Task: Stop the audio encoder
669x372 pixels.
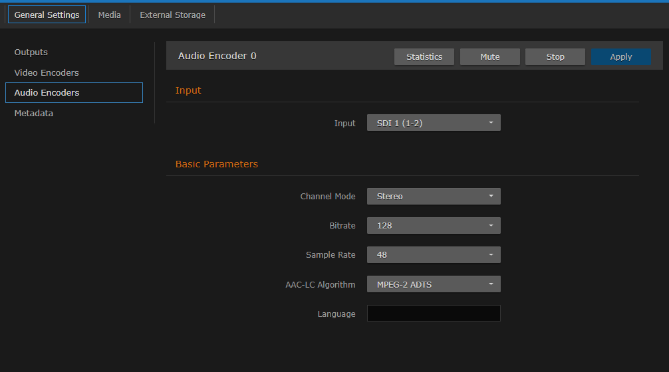Action: (x=555, y=56)
